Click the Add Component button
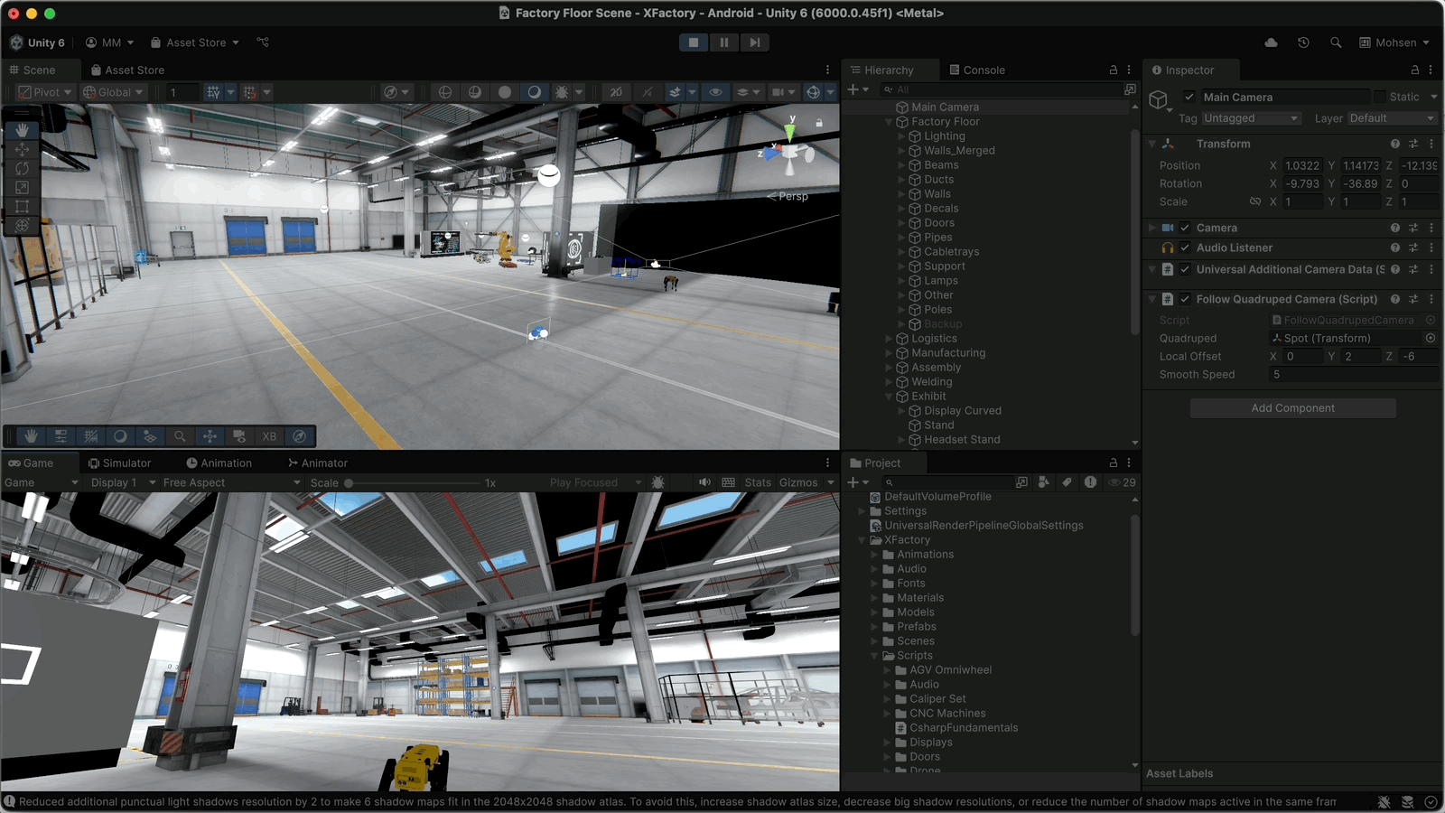The width and height of the screenshot is (1445, 813). click(x=1292, y=408)
